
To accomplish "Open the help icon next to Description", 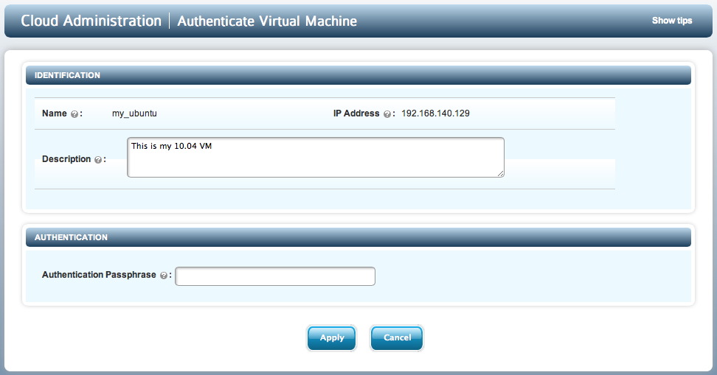I will point(98,160).
